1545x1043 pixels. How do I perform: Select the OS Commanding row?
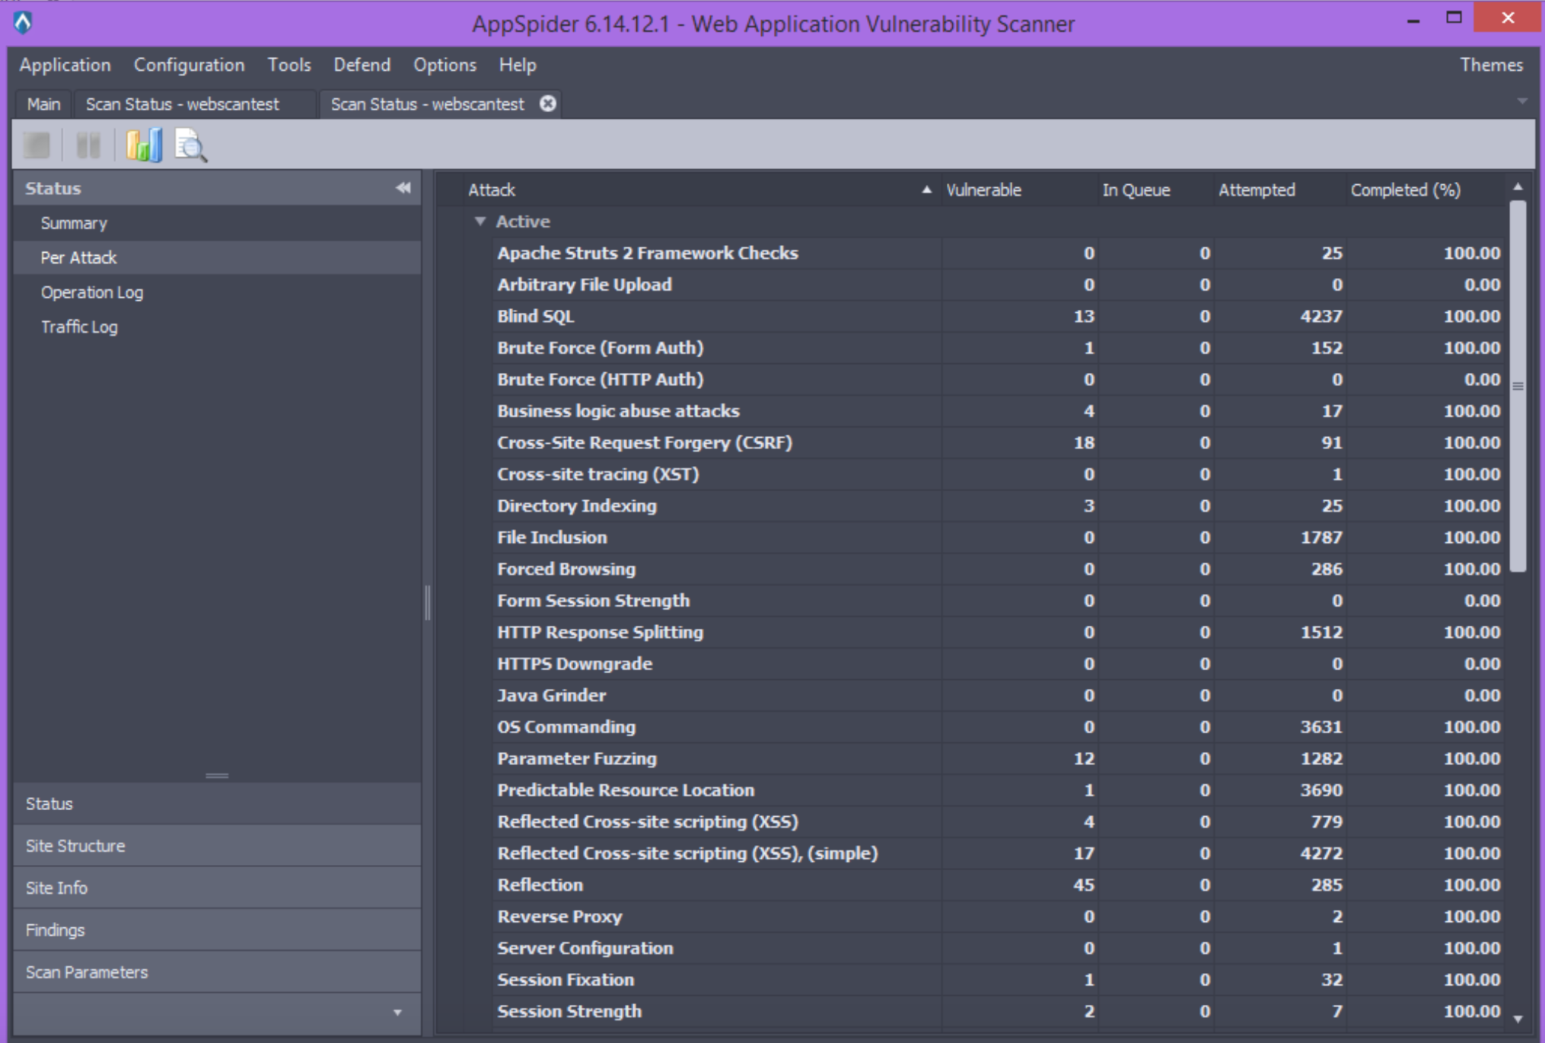999,727
